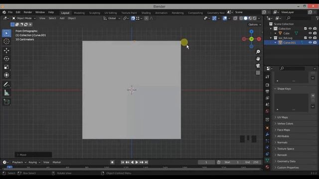Screen dimensions: 319x179
Task: Switch to the Modeling workspace tab
Action: click(x=79, y=13)
